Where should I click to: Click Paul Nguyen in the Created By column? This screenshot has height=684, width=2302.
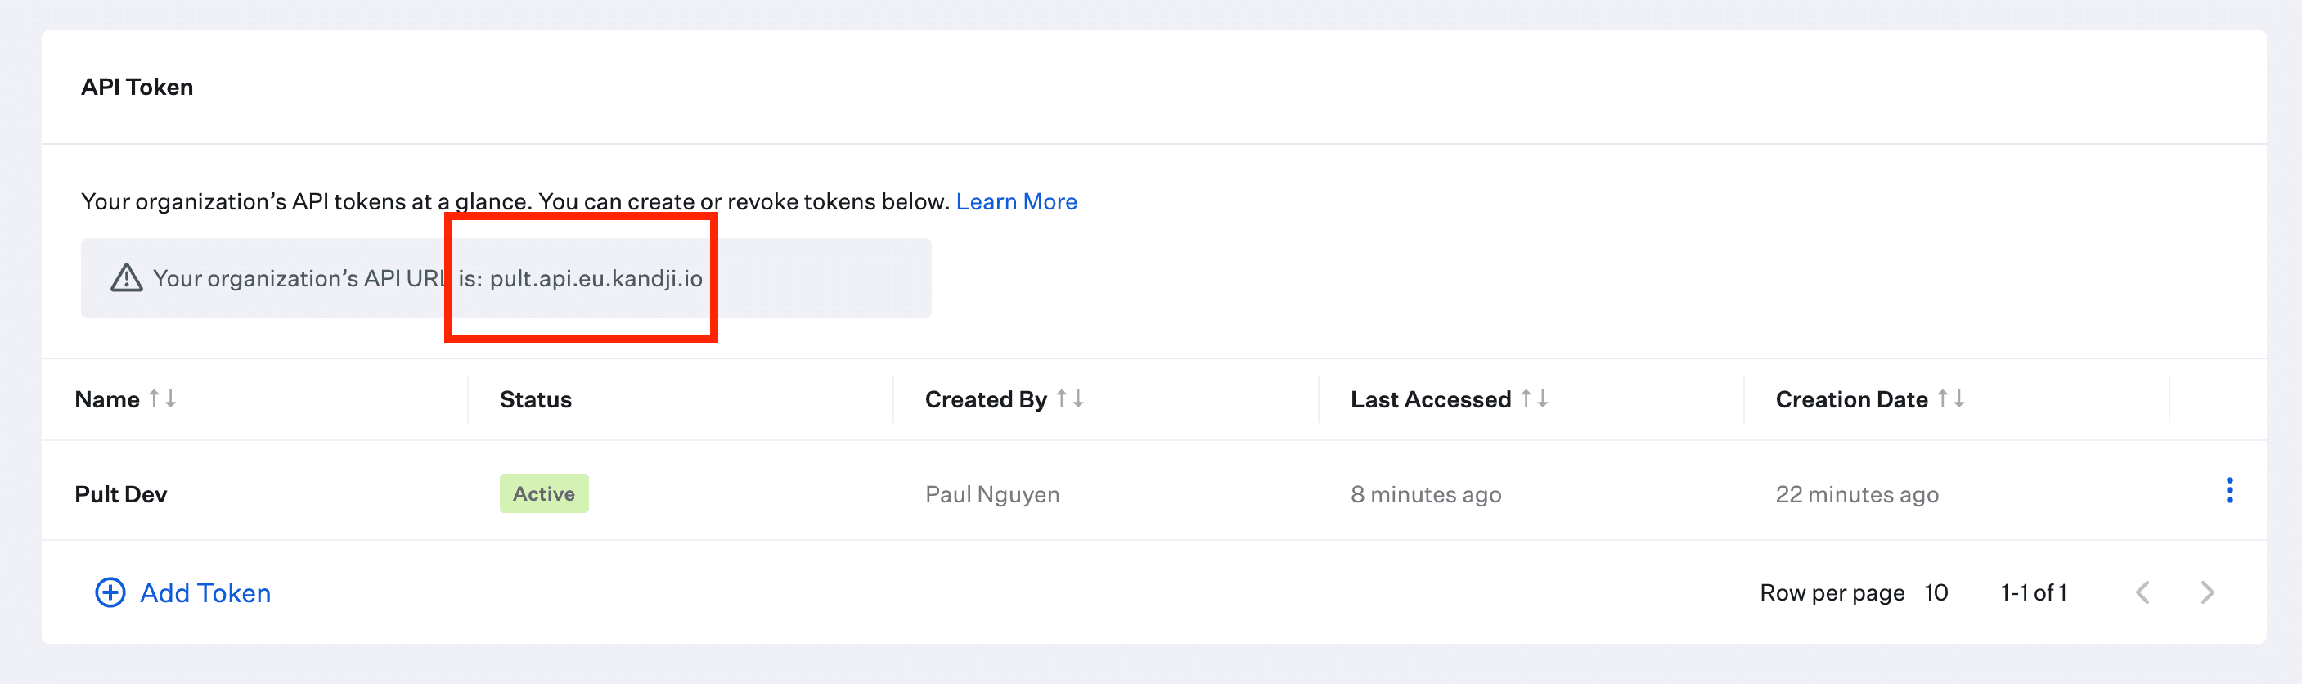click(x=992, y=493)
